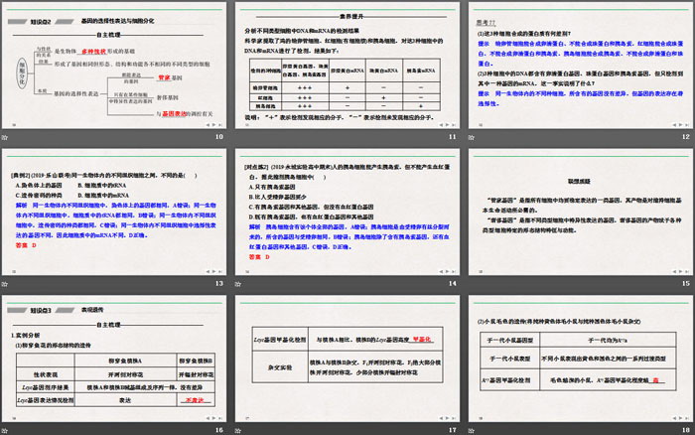Screen dimensions: 695x435
Task: Select slide 11 thumbnail with the DNA and mRNA table
Action: pos(347,66)
